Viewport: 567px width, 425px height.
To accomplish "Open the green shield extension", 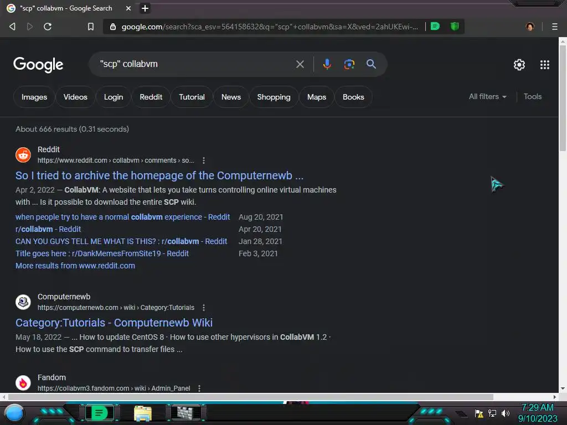I will pyautogui.click(x=455, y=26).
